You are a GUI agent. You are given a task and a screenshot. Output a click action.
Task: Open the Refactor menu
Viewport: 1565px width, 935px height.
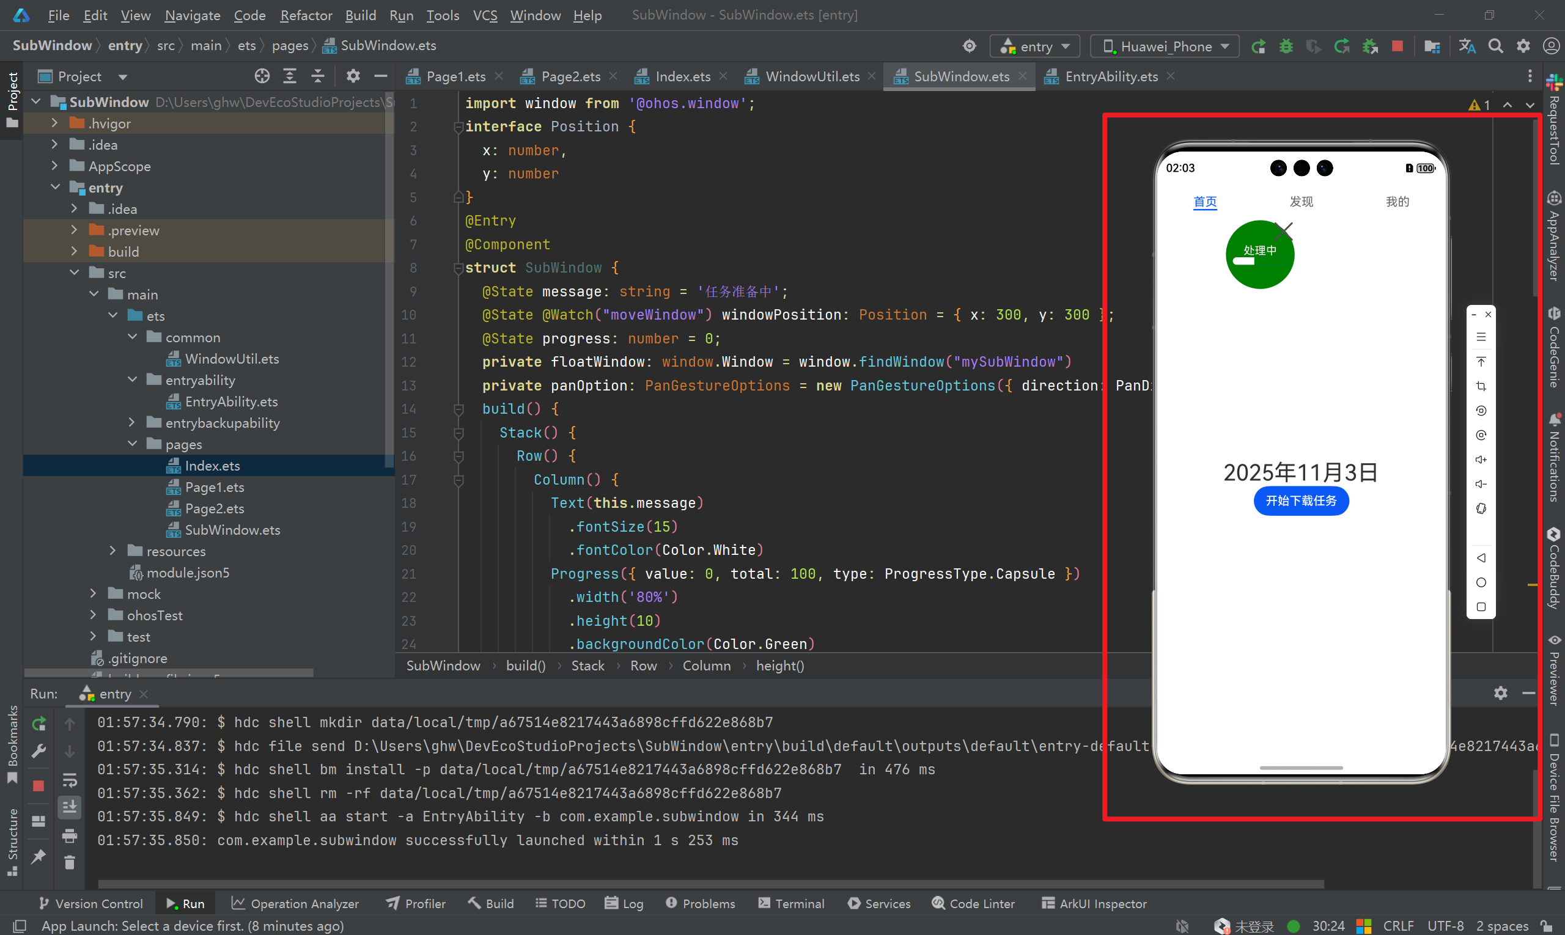point(306,15)
